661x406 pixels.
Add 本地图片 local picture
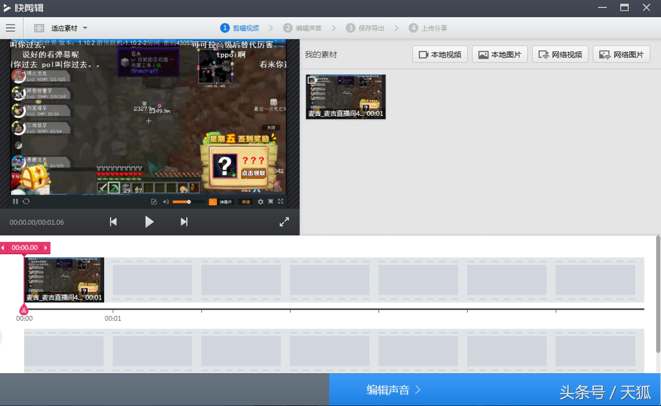coord(500,54)
